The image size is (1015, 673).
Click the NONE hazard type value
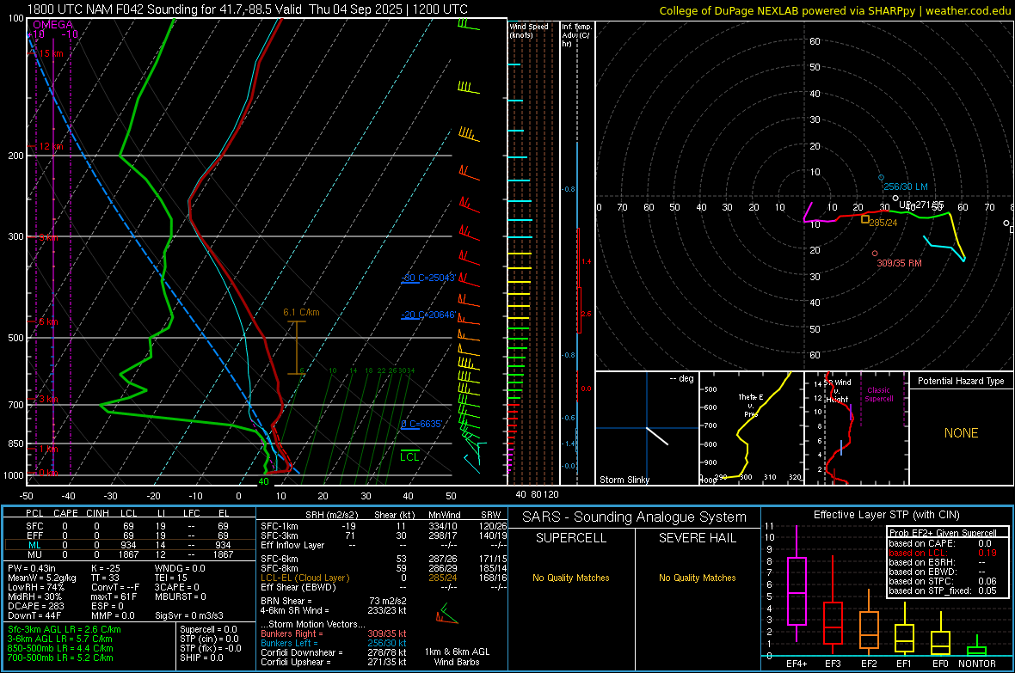(x=962, y=433)
